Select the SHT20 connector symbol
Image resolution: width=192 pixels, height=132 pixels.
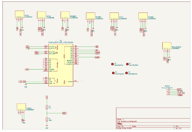click(41, 15)
